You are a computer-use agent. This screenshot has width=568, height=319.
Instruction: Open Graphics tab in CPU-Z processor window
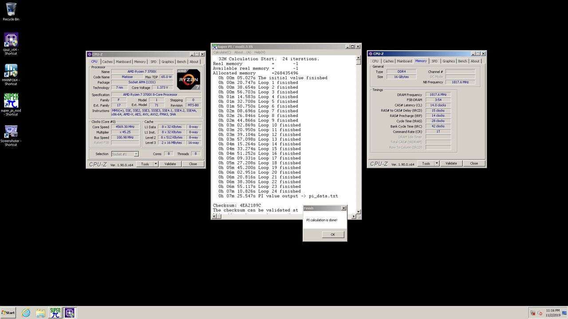(x=168, y=62)
